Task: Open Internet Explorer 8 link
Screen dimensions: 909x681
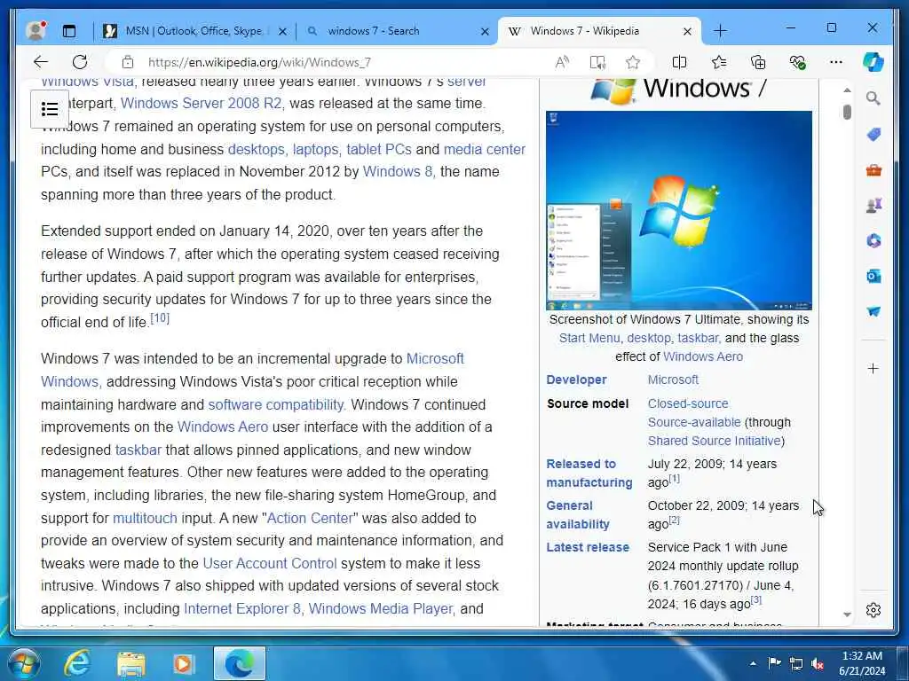Action: (242, 608)
